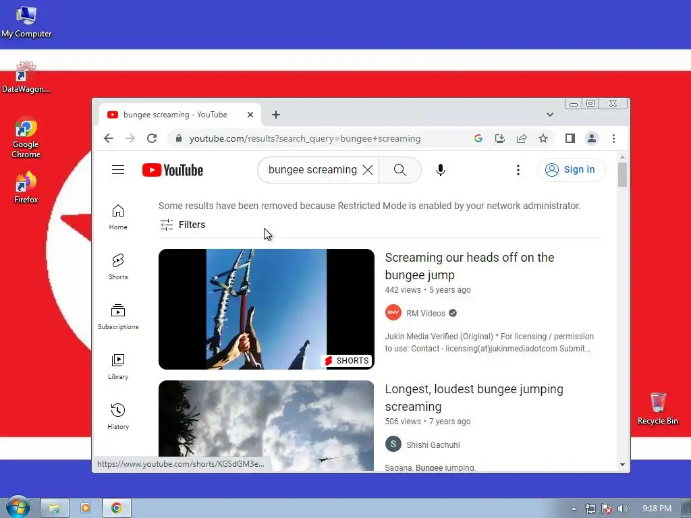This screenshot has width=691, height=518.
Task: Open Library in the sidebar
Action: tap(118, 366)
